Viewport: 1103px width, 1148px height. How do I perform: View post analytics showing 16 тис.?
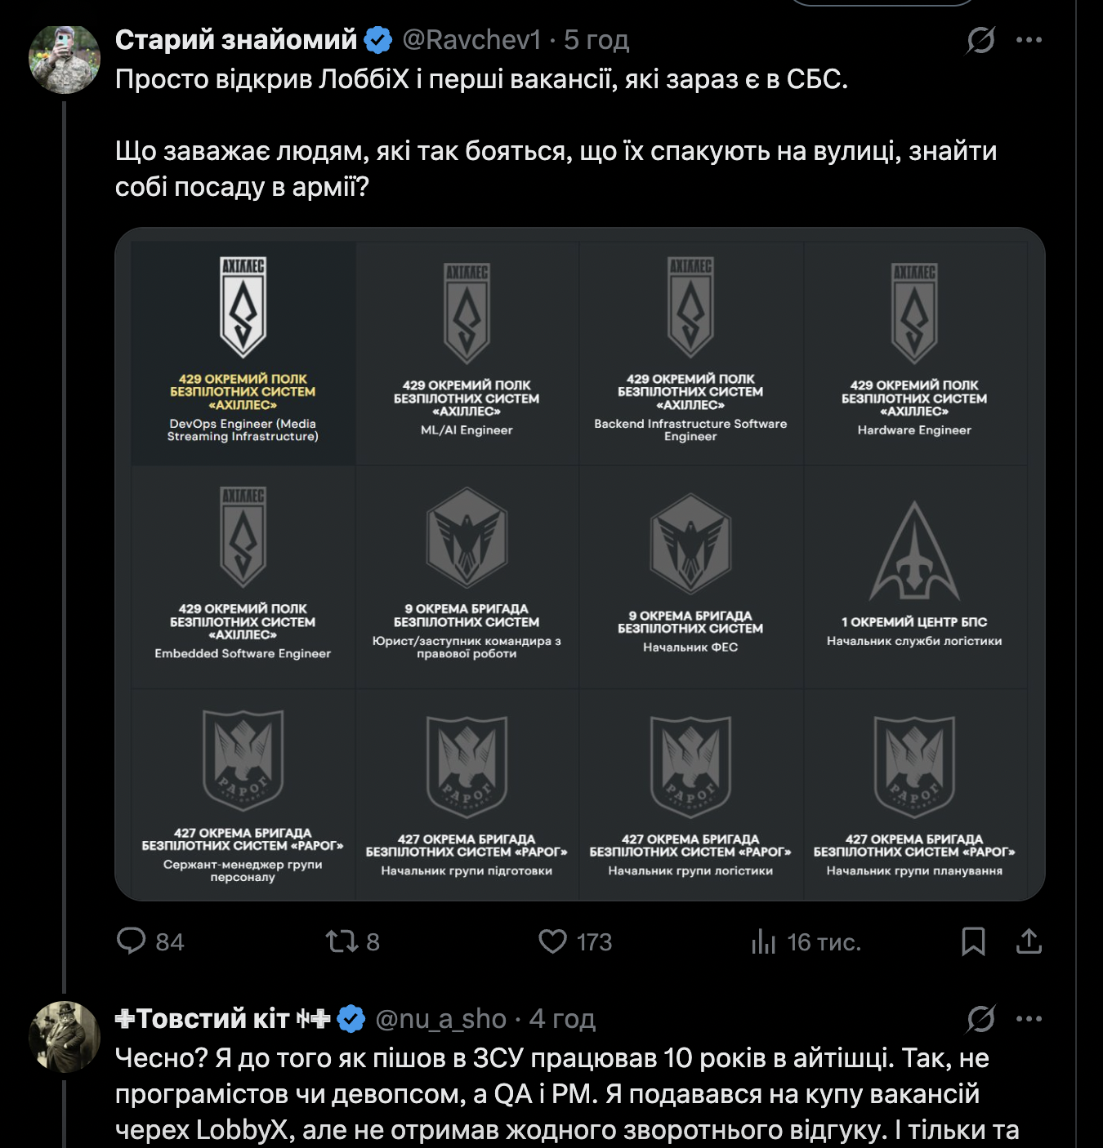(x=763, y=941)
